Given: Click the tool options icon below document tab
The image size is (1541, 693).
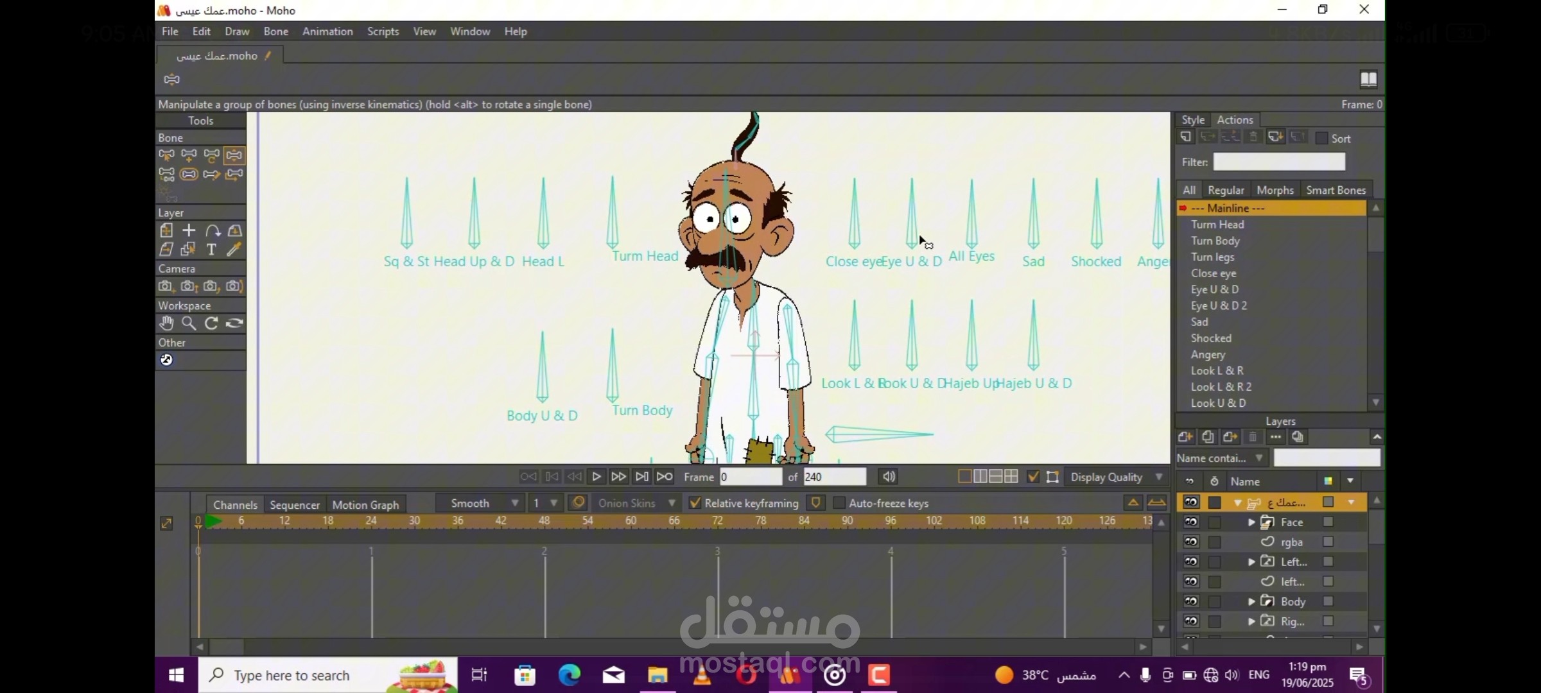Looking at the screenshot, I should (x=172, y=79).
